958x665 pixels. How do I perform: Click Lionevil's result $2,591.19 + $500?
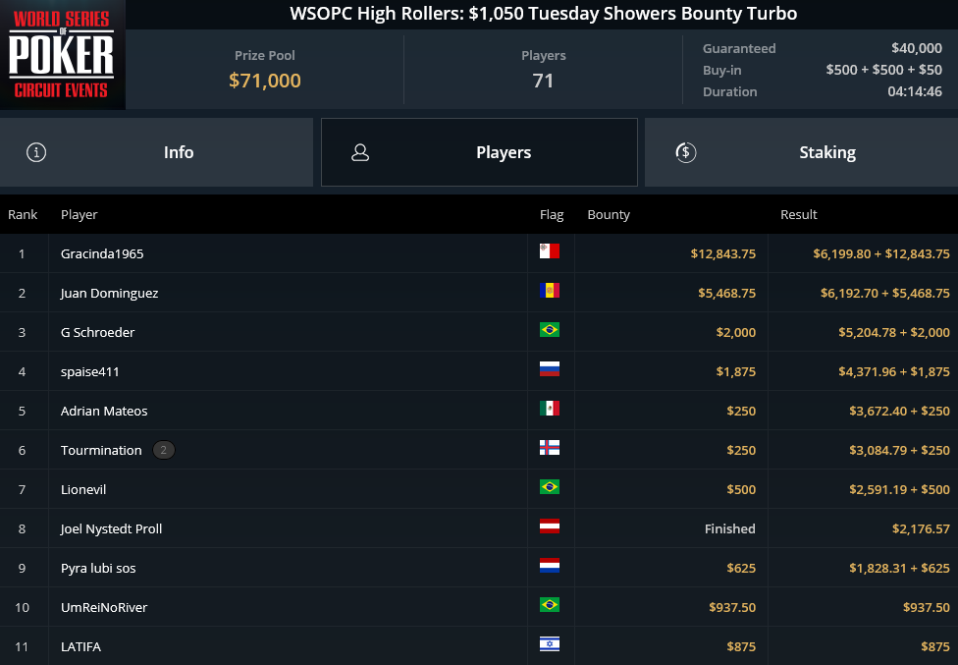point(899,489)
